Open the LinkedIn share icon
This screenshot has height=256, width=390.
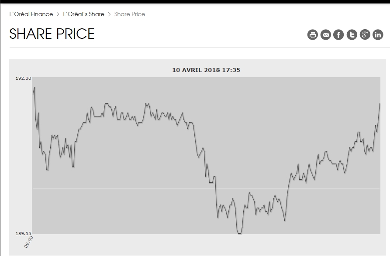point(378,35)
